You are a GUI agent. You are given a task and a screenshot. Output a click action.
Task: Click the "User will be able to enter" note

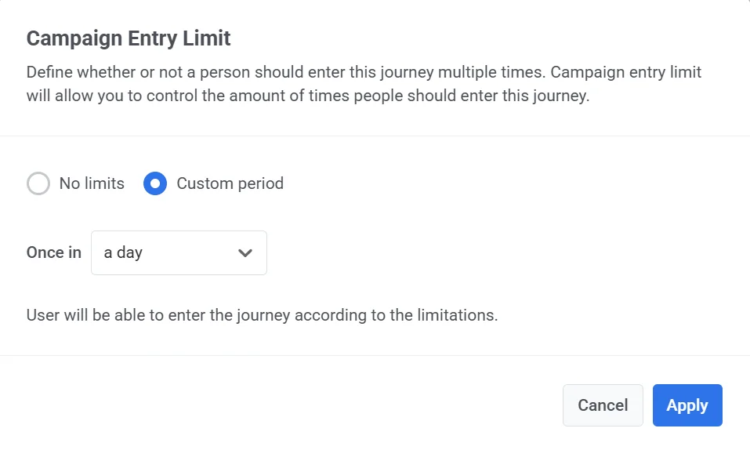click(262, 316)
